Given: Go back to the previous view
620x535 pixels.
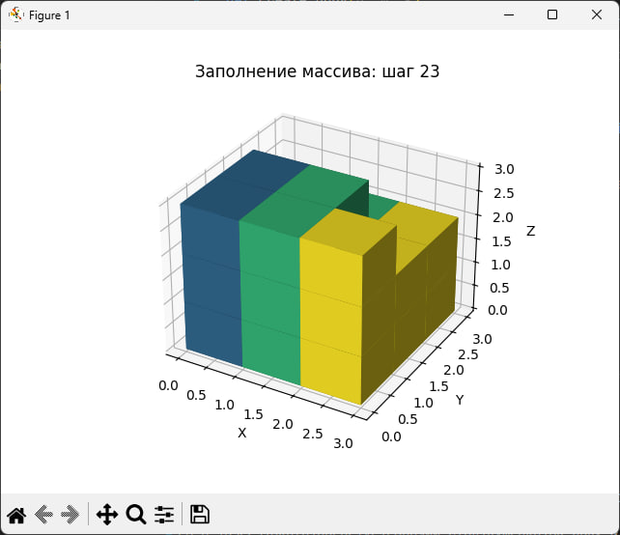Looking at the screenshot, I should click(43, 515).
